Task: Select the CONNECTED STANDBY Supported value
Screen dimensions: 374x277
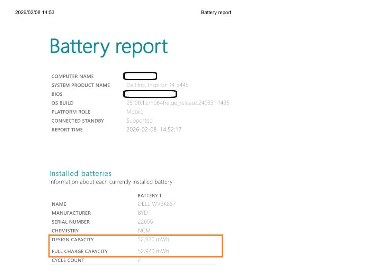Action: (x=139, y=120)
